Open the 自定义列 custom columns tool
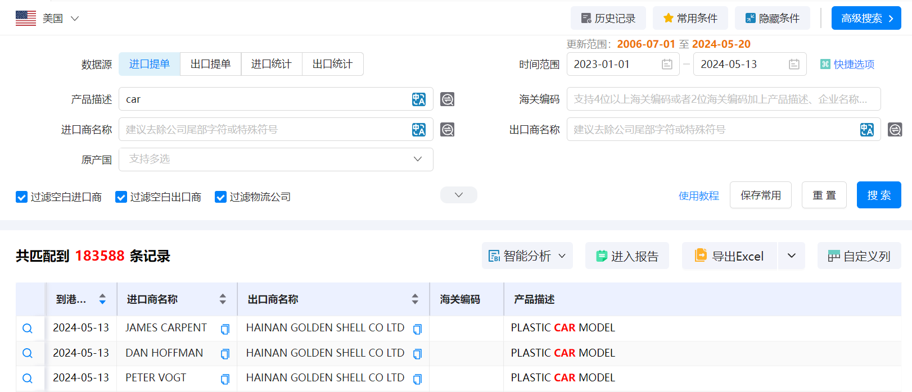The image size is (912, 392). pos(859,256)
